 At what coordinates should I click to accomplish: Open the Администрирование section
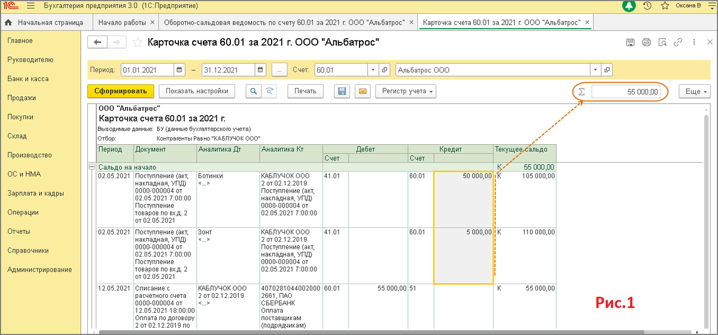pyautogui.click(x=39, y=270)
